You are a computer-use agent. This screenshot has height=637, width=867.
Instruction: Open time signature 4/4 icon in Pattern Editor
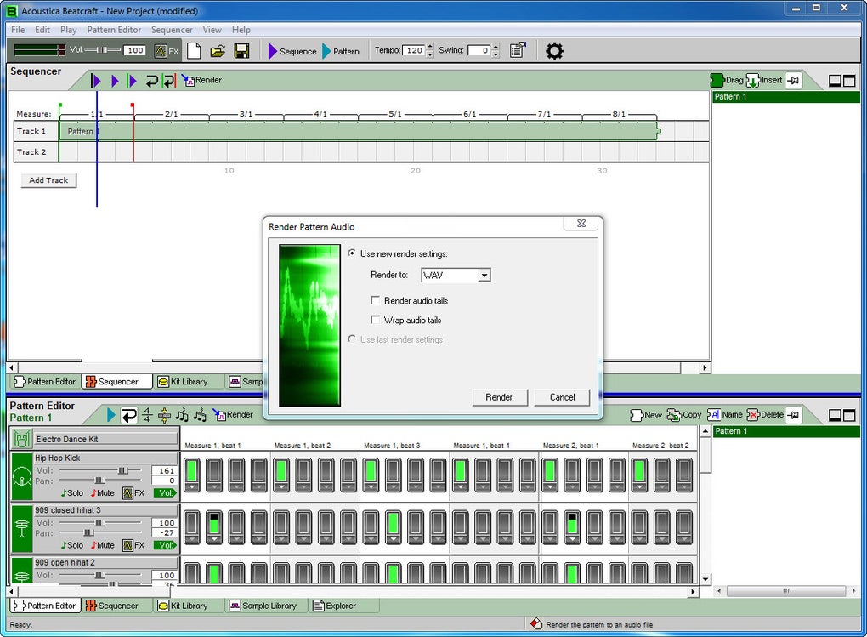[x=147, y=414]
